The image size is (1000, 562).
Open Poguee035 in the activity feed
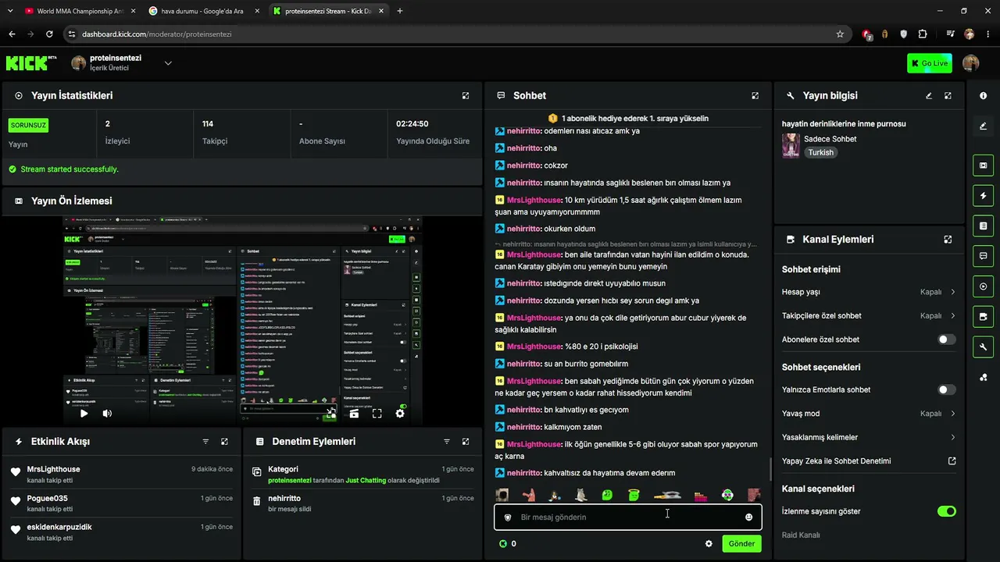point(47,498)
